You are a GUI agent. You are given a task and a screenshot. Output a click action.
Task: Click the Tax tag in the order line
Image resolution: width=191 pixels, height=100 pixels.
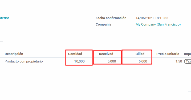click(188, 61)
